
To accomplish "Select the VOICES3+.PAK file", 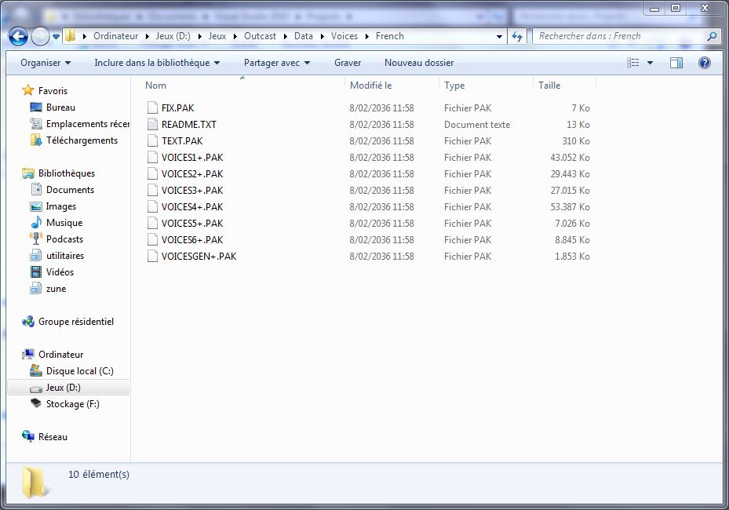I will pos(192,191).
